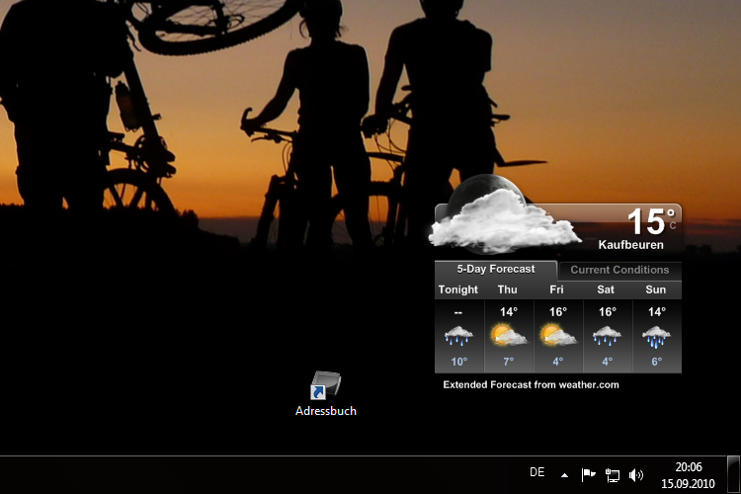Image resolution: width=741 pixels, height=494 pixels.
Task: Click the Sun day column header
Action: (656, 289)
